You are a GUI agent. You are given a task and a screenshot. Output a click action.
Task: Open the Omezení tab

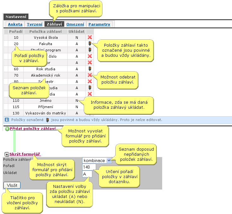75,24
